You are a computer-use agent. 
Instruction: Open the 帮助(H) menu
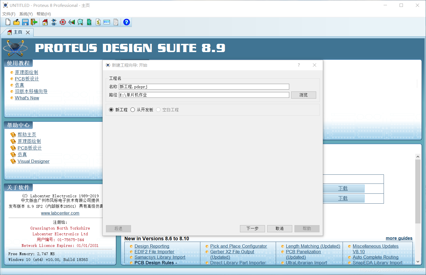[43, 14]
